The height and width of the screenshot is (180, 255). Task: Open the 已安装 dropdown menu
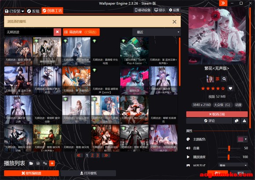point(15,11)
